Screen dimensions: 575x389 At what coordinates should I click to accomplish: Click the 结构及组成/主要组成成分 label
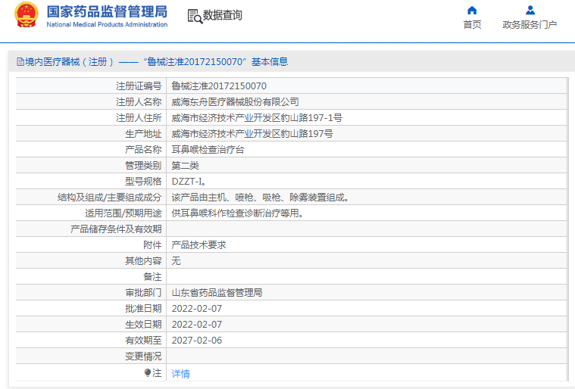pos(110,198)
